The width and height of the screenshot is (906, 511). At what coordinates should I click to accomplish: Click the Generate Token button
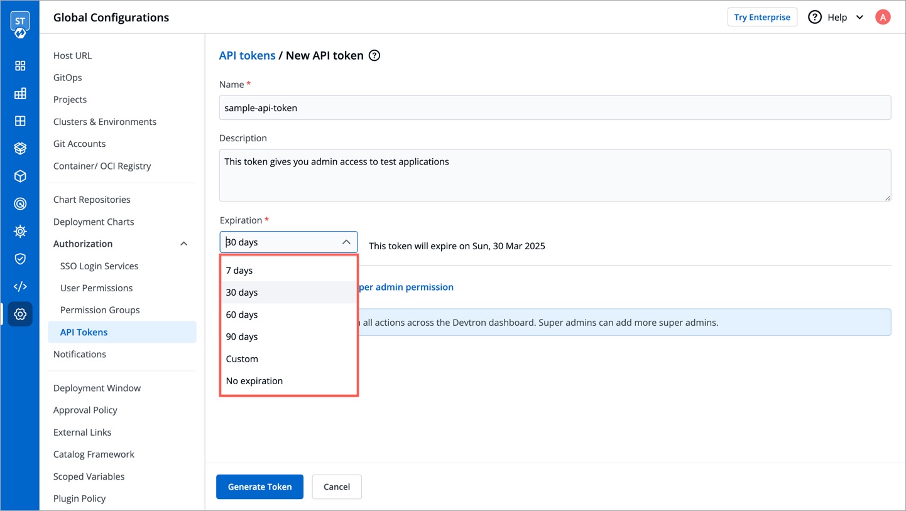[259, 487]
